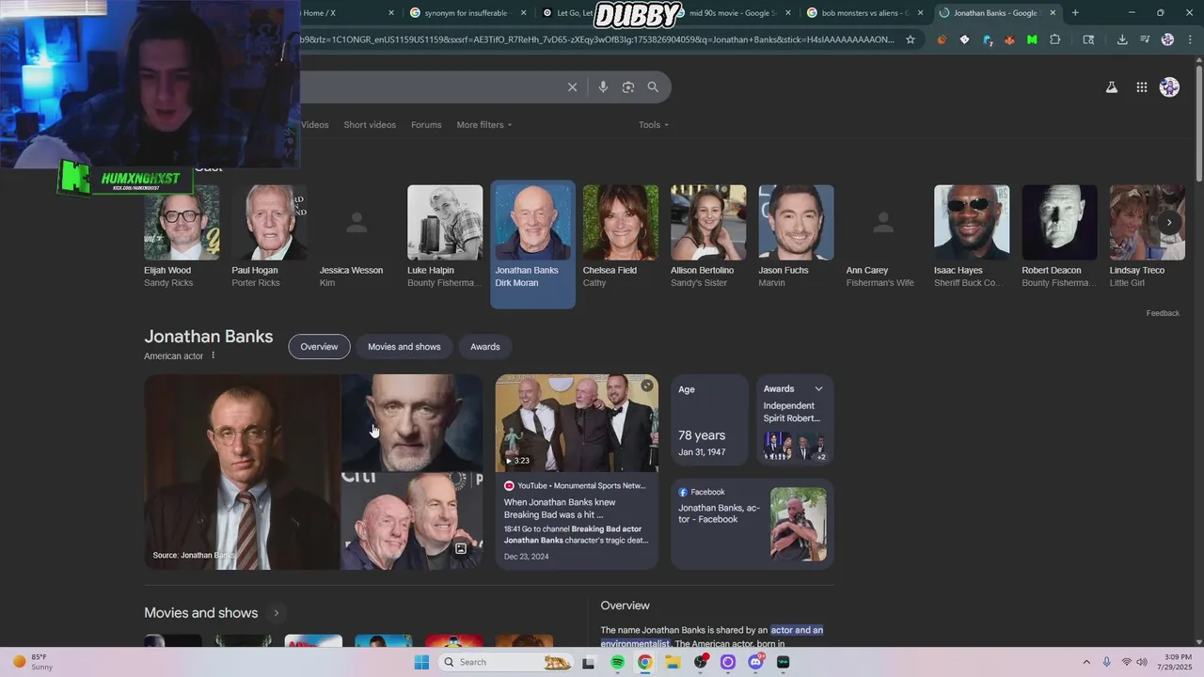This screenshot has height=677, width=1204.
Task: Select the Short videos search filter
Action: tap(370, 125)
